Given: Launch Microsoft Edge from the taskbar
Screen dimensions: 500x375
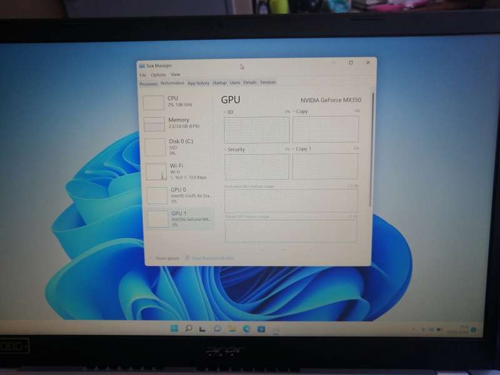Looking at the screenshot, I should pyautogui.click(x=246, y=329).
